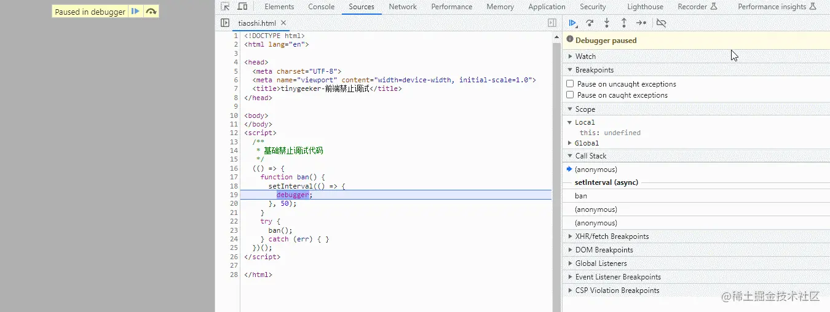Click line number 16 in gutter
The height and width of the screenshot is (312, 830).
click(234, 168)
